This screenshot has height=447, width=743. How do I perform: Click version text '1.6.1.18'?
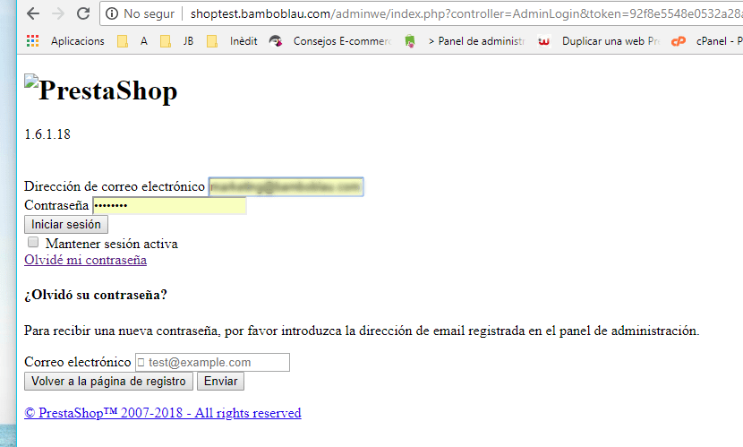(x=47, y=134)
